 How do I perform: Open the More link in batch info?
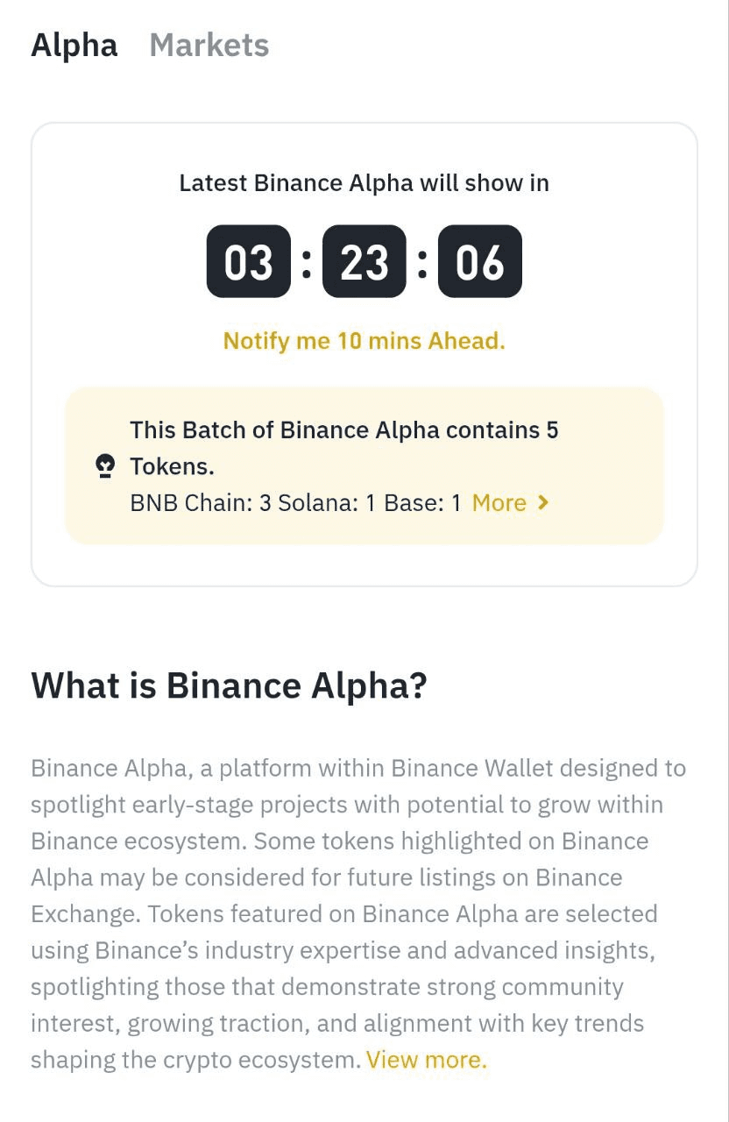[x=499, y=502]
